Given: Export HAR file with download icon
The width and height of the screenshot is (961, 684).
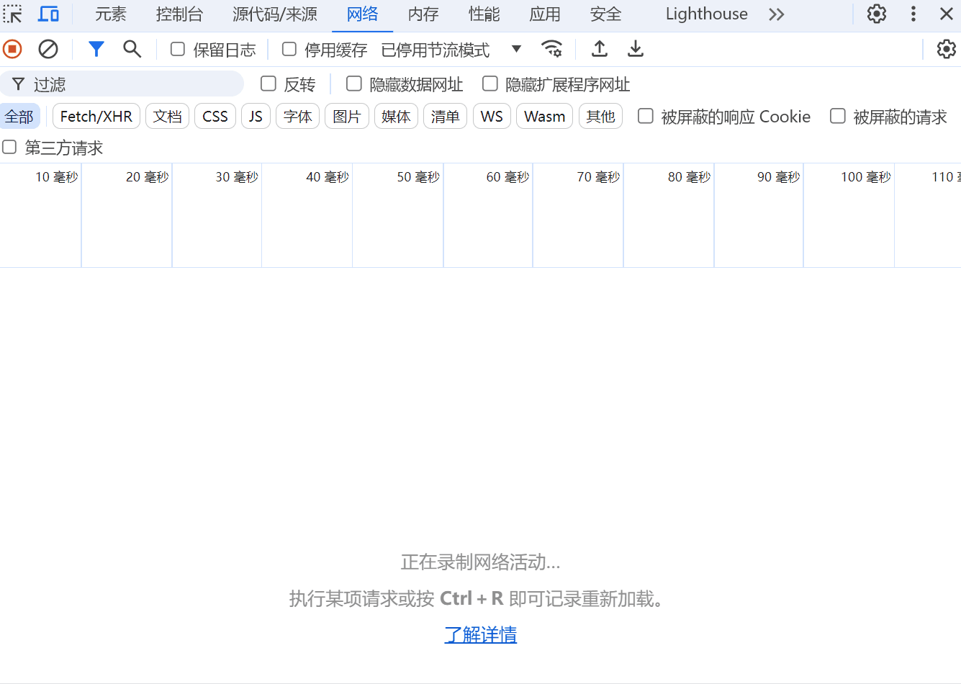Looking at the screenshot, I should [x=635, y=49].
